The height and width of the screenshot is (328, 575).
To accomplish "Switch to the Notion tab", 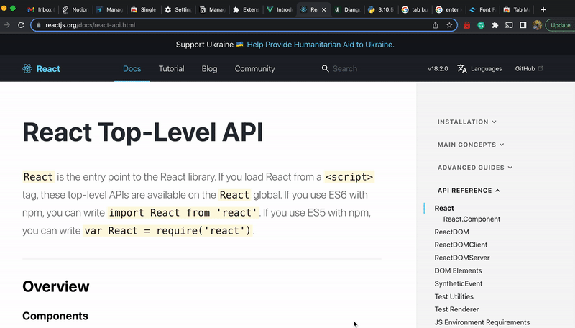I will 75,9.
